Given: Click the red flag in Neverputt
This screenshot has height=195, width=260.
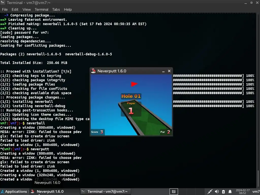Looking at the screenshot, I should click(x=134, y=84).
